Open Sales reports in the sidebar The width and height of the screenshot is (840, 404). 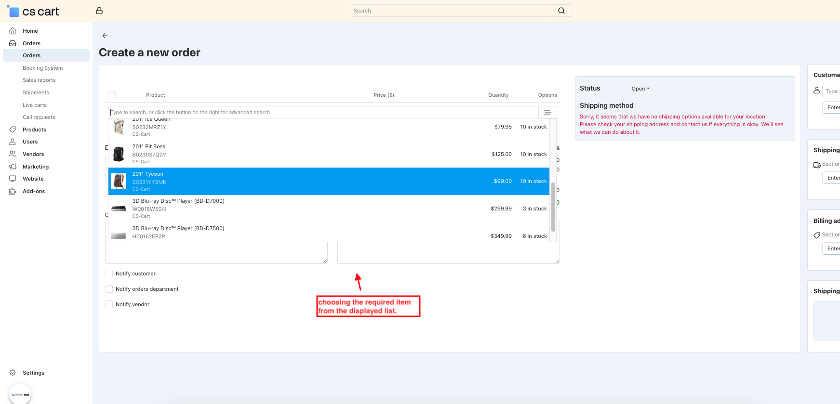[39, 80]
